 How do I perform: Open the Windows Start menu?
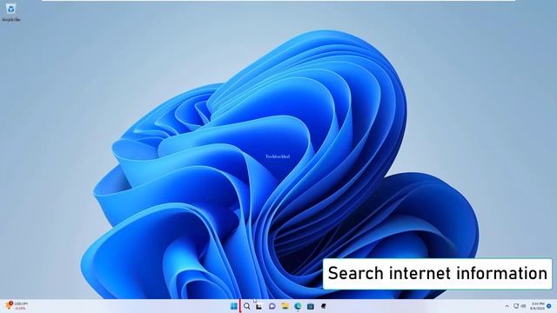tap(234, 306)
